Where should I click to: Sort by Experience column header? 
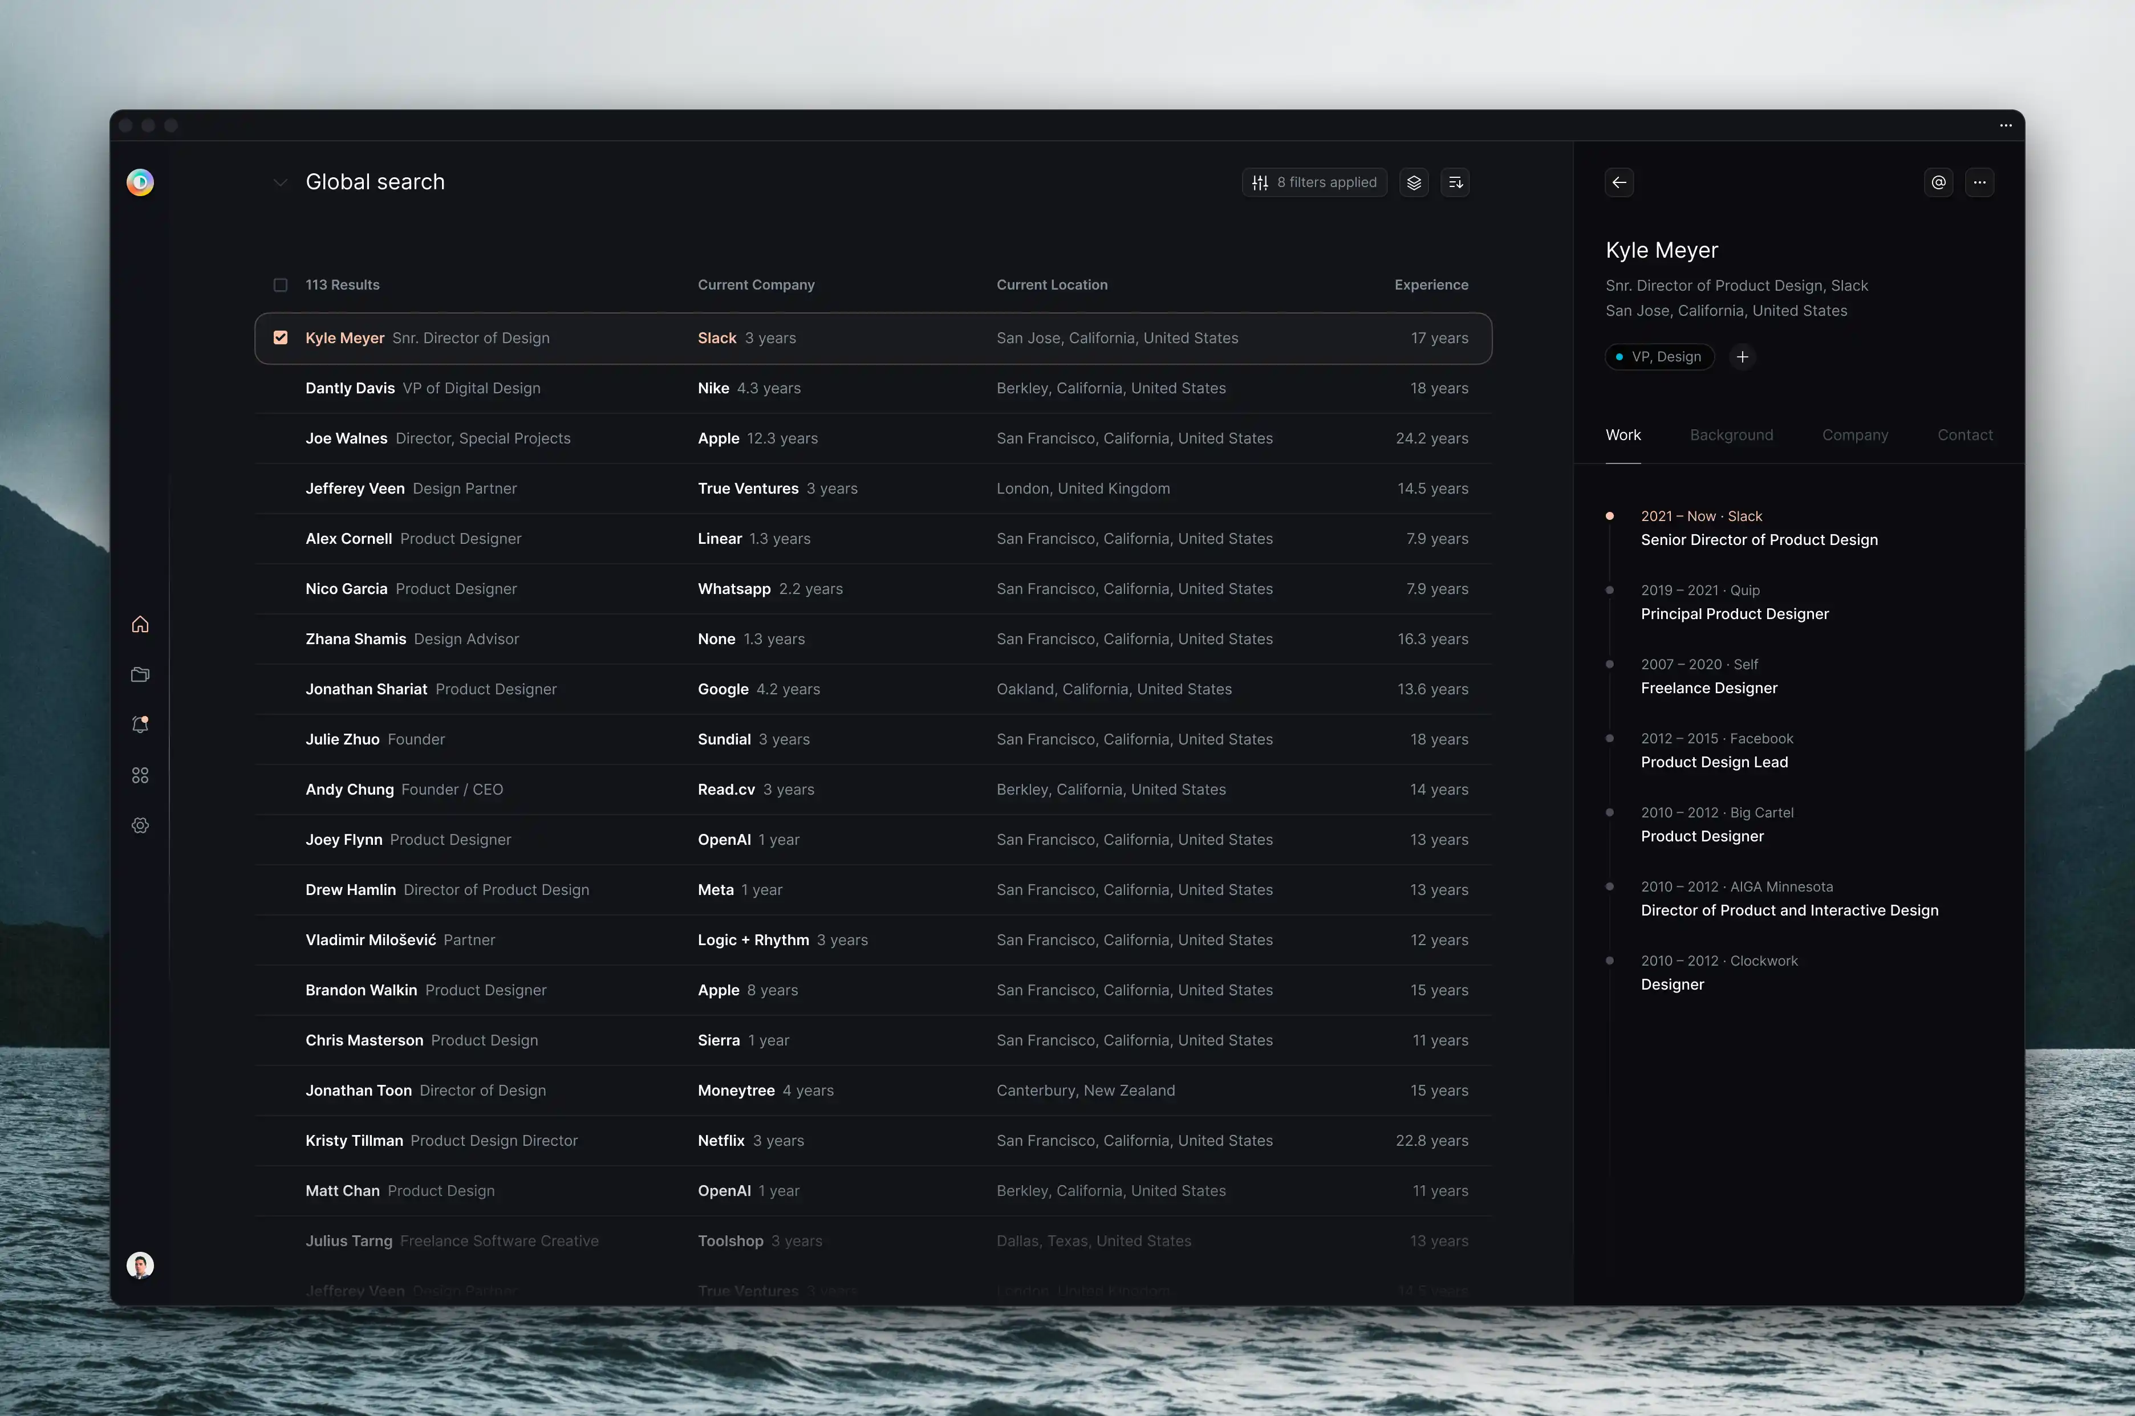[1431, 286]
